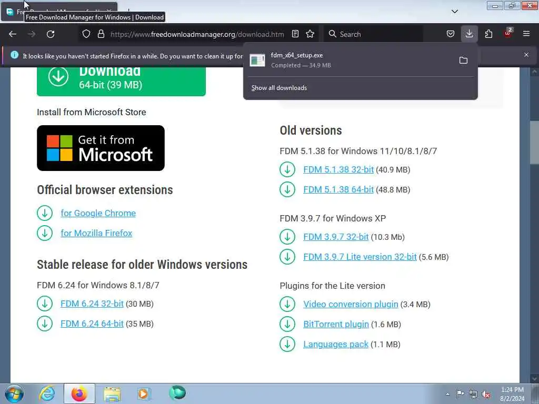Open the Firefox extensions puzzle icon
The width and height of the screenshot is (539, 404).
(x=488, y=34)
